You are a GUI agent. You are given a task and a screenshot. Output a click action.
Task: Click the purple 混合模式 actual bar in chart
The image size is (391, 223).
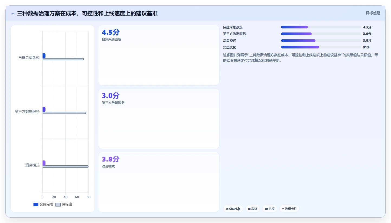tap(44, 163)
